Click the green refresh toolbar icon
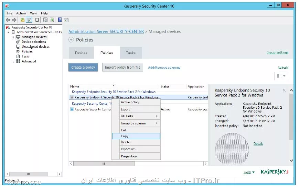 (52, 20)
